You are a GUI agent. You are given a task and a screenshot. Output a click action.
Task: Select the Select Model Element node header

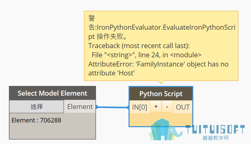[52, 93]
